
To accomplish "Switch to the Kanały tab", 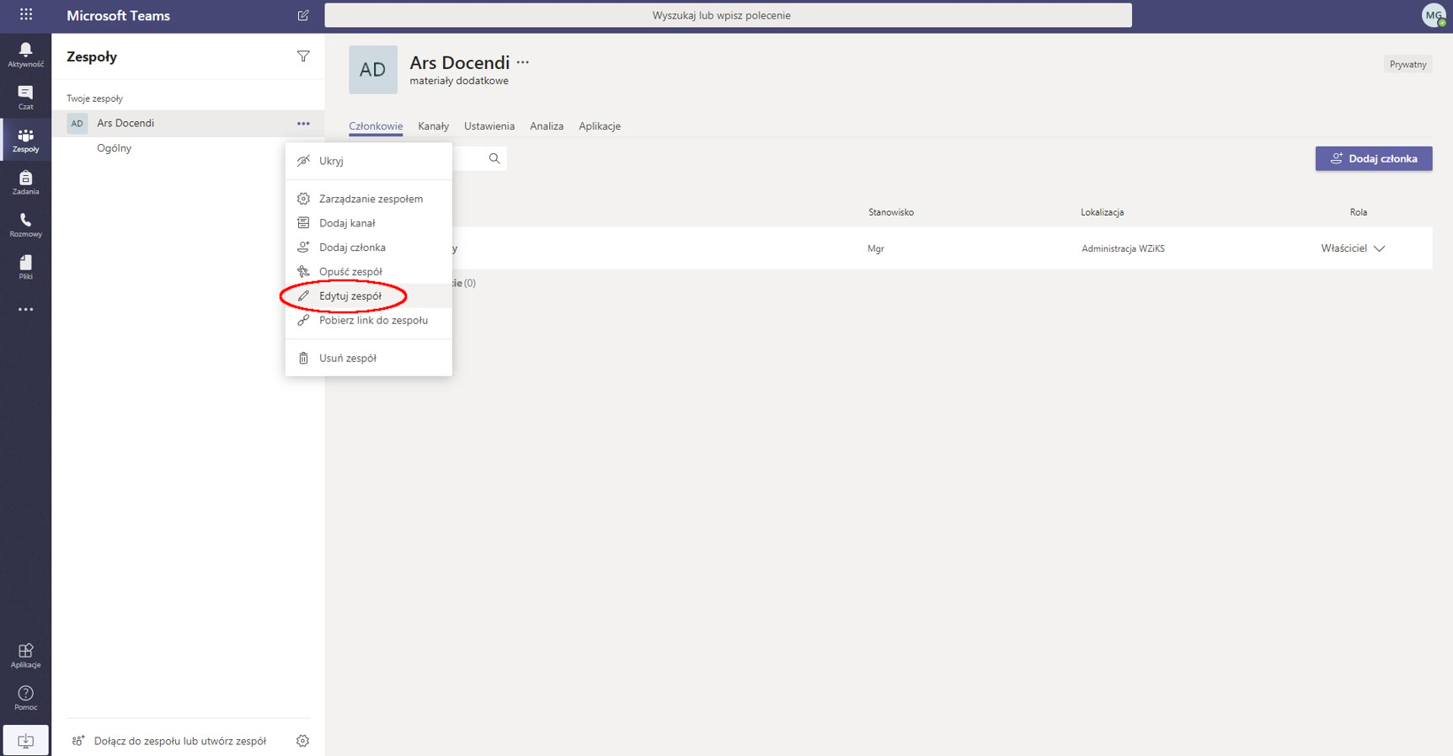I will coord(433,126).
